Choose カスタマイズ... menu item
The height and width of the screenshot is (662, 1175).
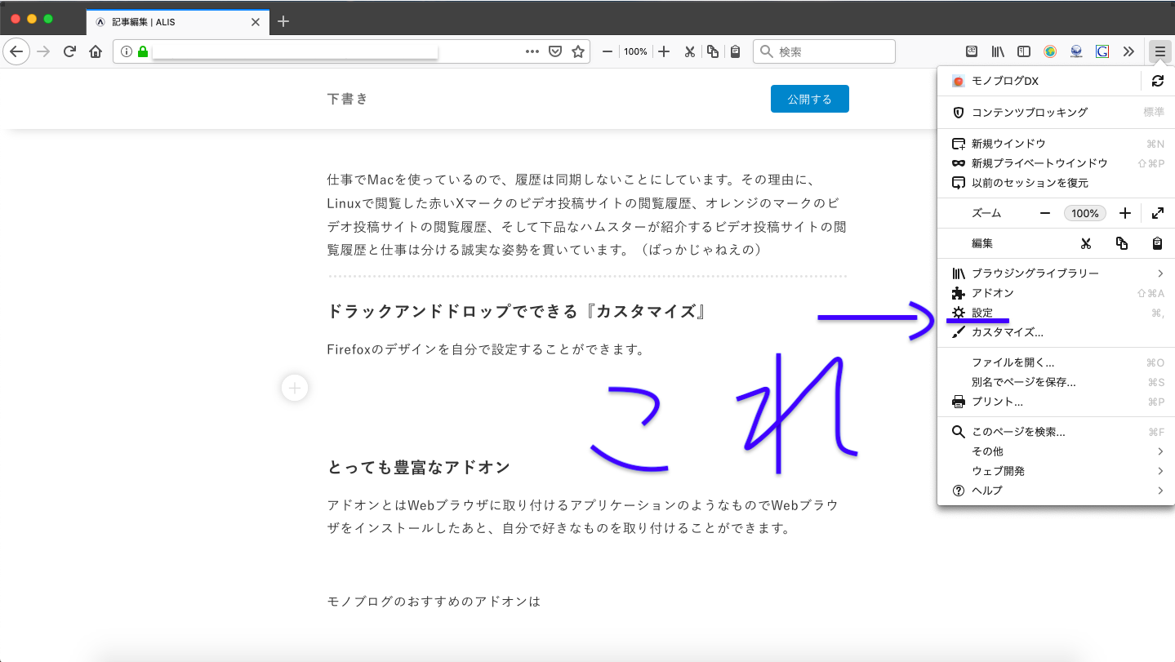coord(1056,332)
